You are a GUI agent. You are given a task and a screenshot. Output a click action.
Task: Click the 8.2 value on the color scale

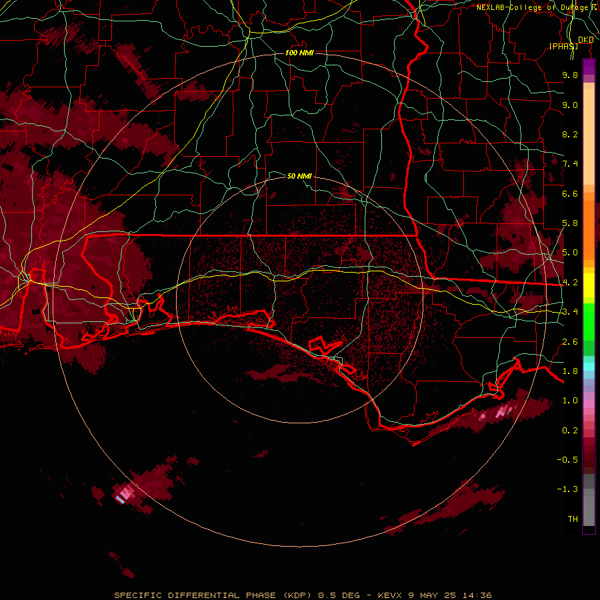point(570,134)
